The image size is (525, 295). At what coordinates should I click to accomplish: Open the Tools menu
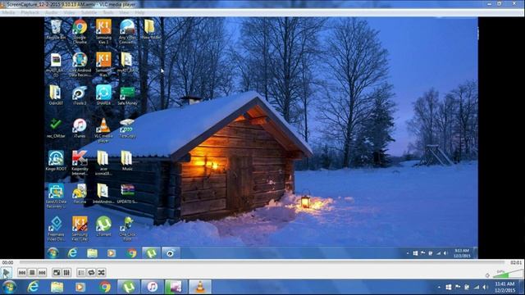tap(107, 12)
